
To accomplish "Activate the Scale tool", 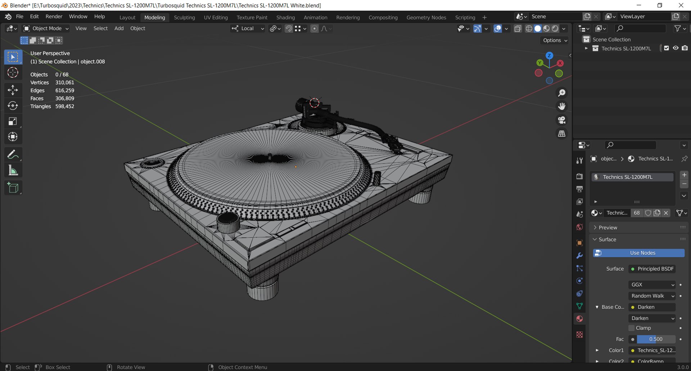I will point(13,121).
